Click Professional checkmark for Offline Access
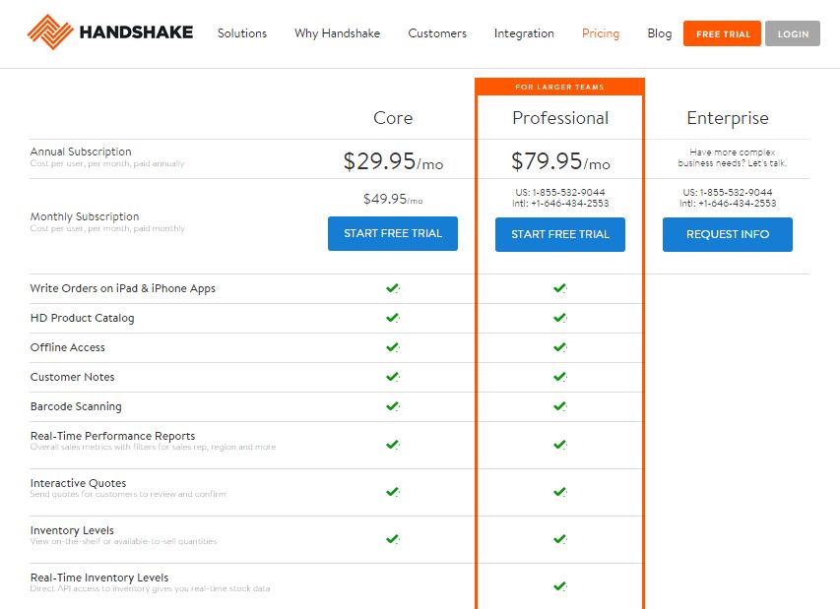840x609 pixels. coord(559,346)
